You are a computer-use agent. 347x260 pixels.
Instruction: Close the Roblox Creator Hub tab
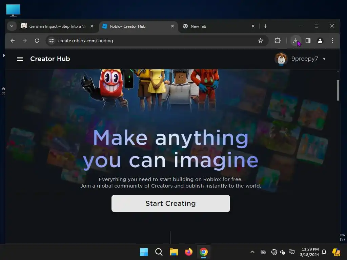coord(172,26)
